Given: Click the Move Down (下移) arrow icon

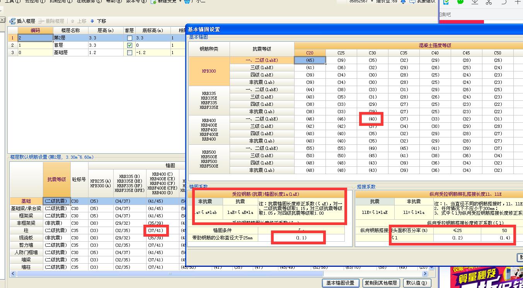Looking at the screenshot, I should (92, 21).
